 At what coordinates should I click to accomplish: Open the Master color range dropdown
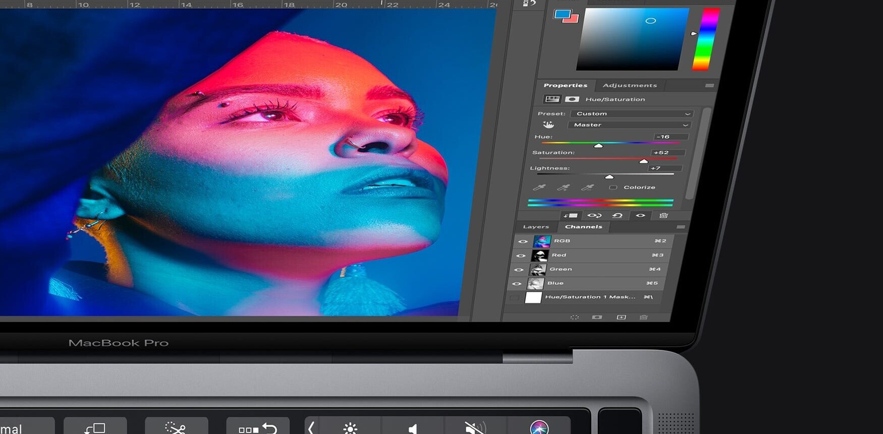pyautogui.click(x=629, y=125)
